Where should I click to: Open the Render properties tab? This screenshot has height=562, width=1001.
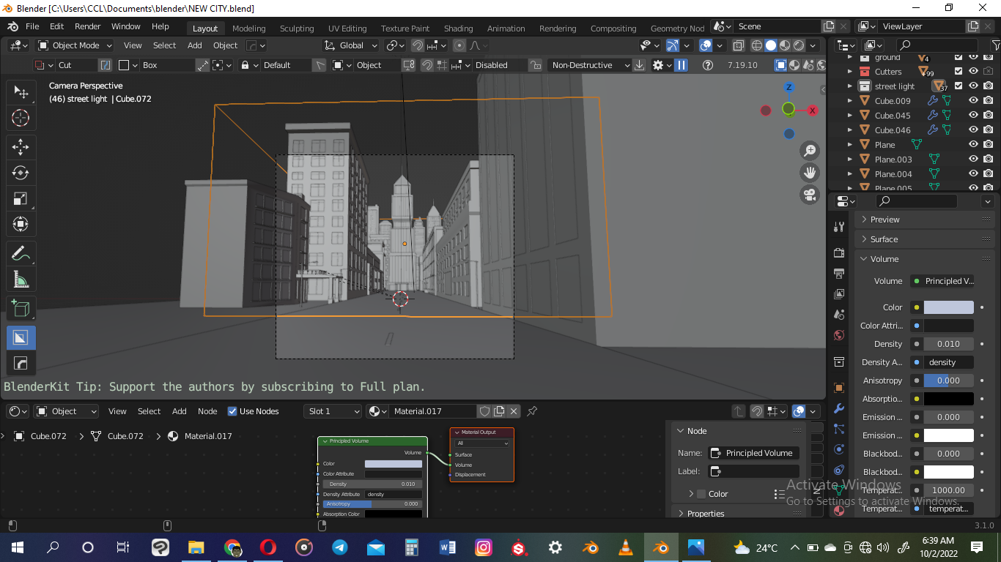tap(839, 252)
